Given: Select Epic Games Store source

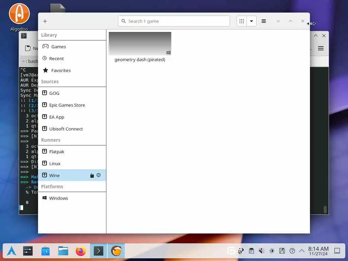Looking at the screenshot, I should [x=72, y=105].
